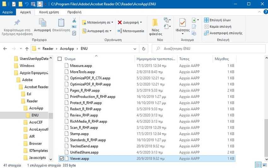
Task: Click the file icon of Measure.aapp
Action: click(x=67, y=66)
